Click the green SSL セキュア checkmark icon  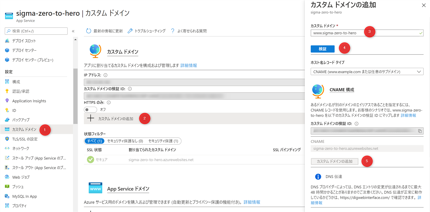(90, 160)
